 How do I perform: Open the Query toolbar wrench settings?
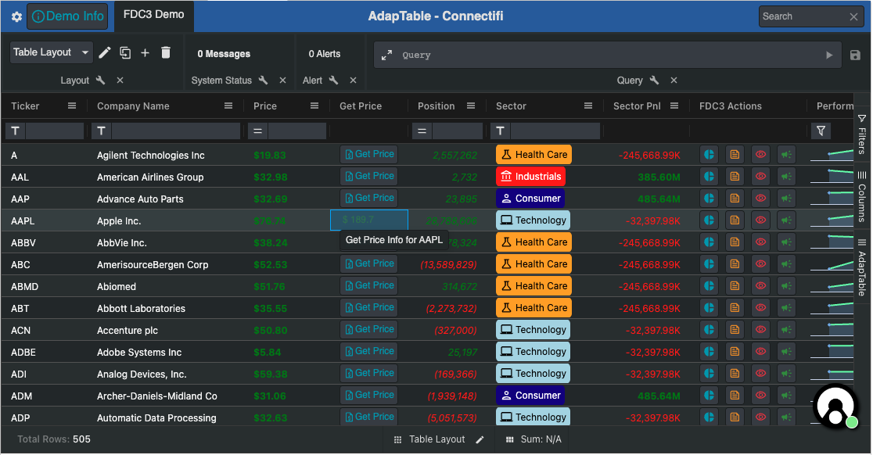click(654, 80)
